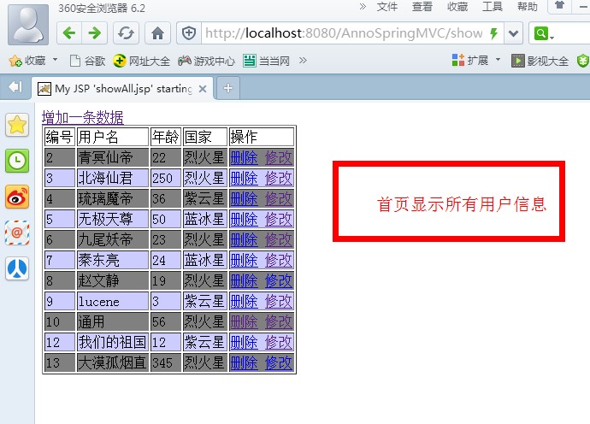Screen dimensions: 590x424
Task: Delete the user 琉璃魔帝
Action: click(244, 198)
